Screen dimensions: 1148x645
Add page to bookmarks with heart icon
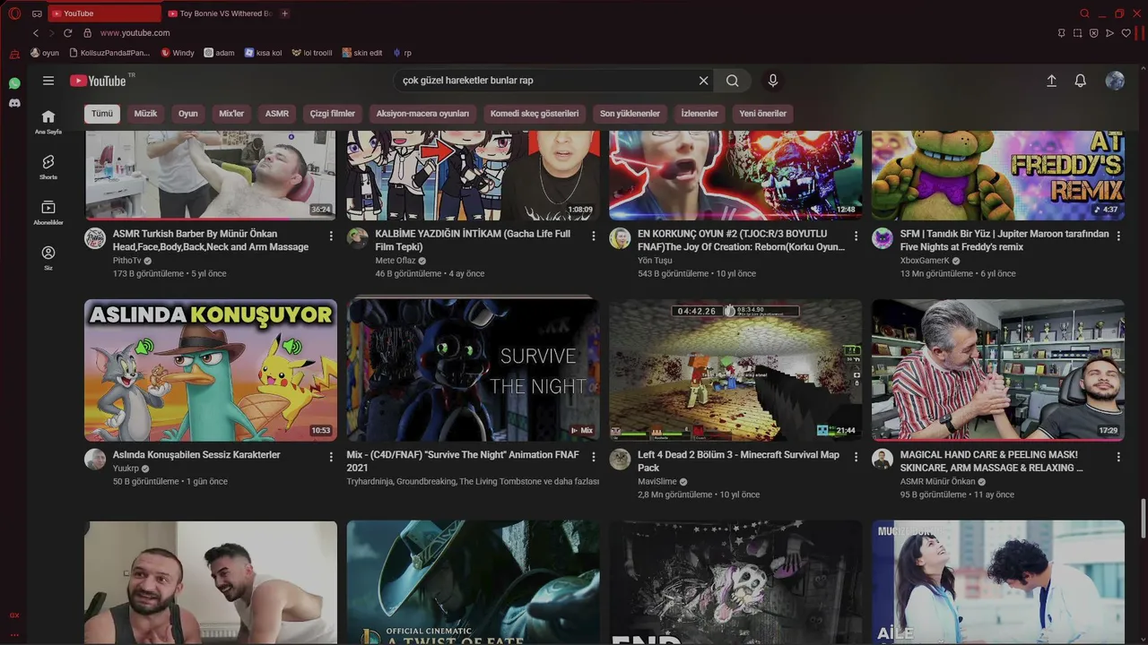(x=1126, y=33)
